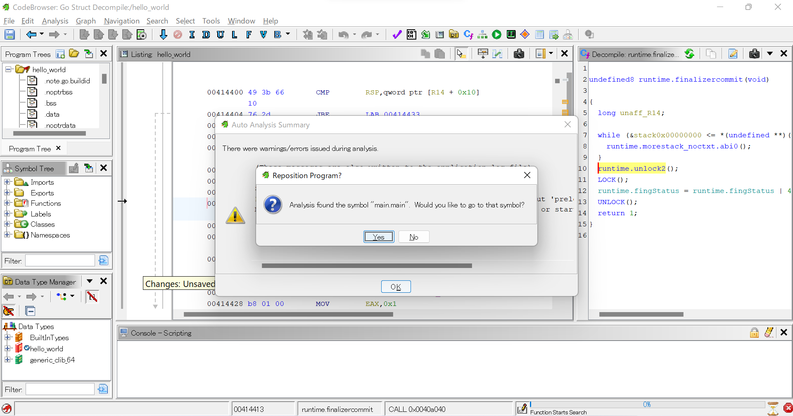Copy code from the Decompile panel

(x=711, y=54)
